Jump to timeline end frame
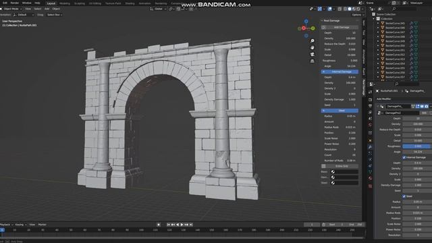Image resolution: width=432 pixels, height=243 pixels. click(191, 225)
